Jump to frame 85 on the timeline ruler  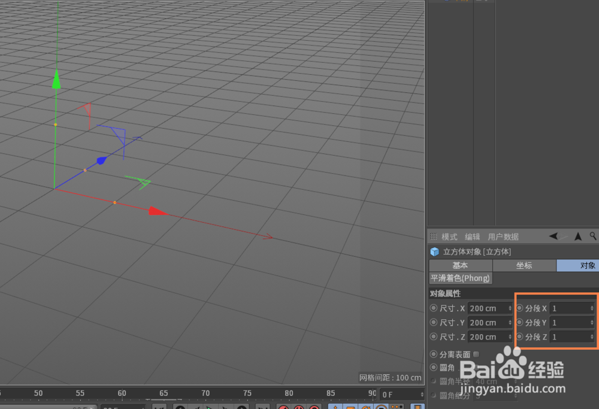coord(331,393)
